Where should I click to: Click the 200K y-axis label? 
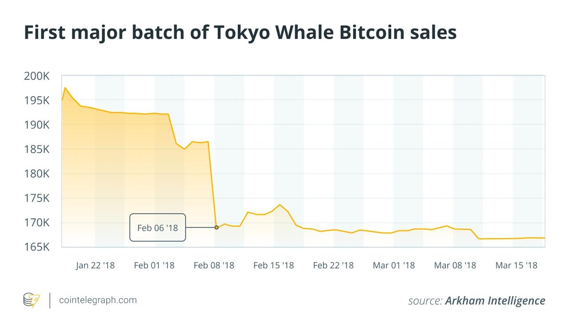pos(36,77)
